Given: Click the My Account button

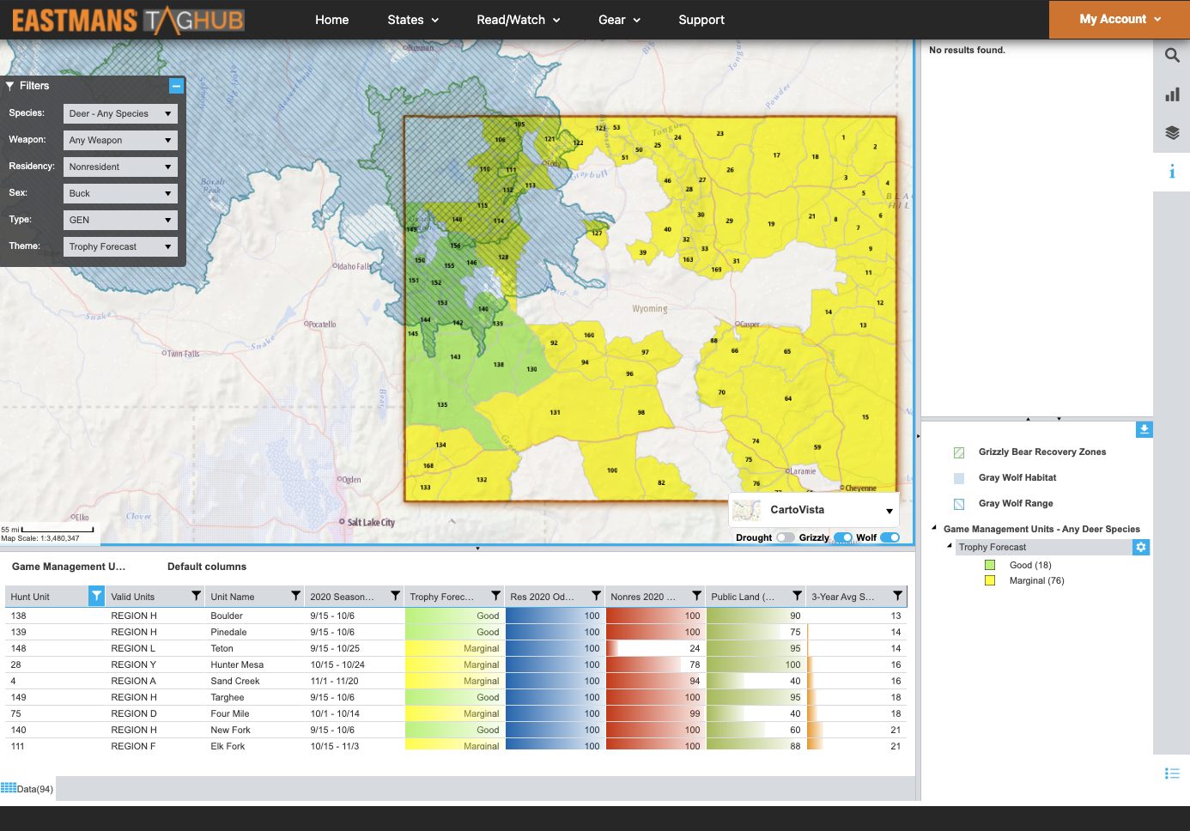Looking at the screenshot, I should tap(1120, 19).
